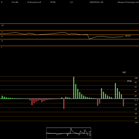
Task: Click the MR axis label 60
Action: tap(136, 87)
